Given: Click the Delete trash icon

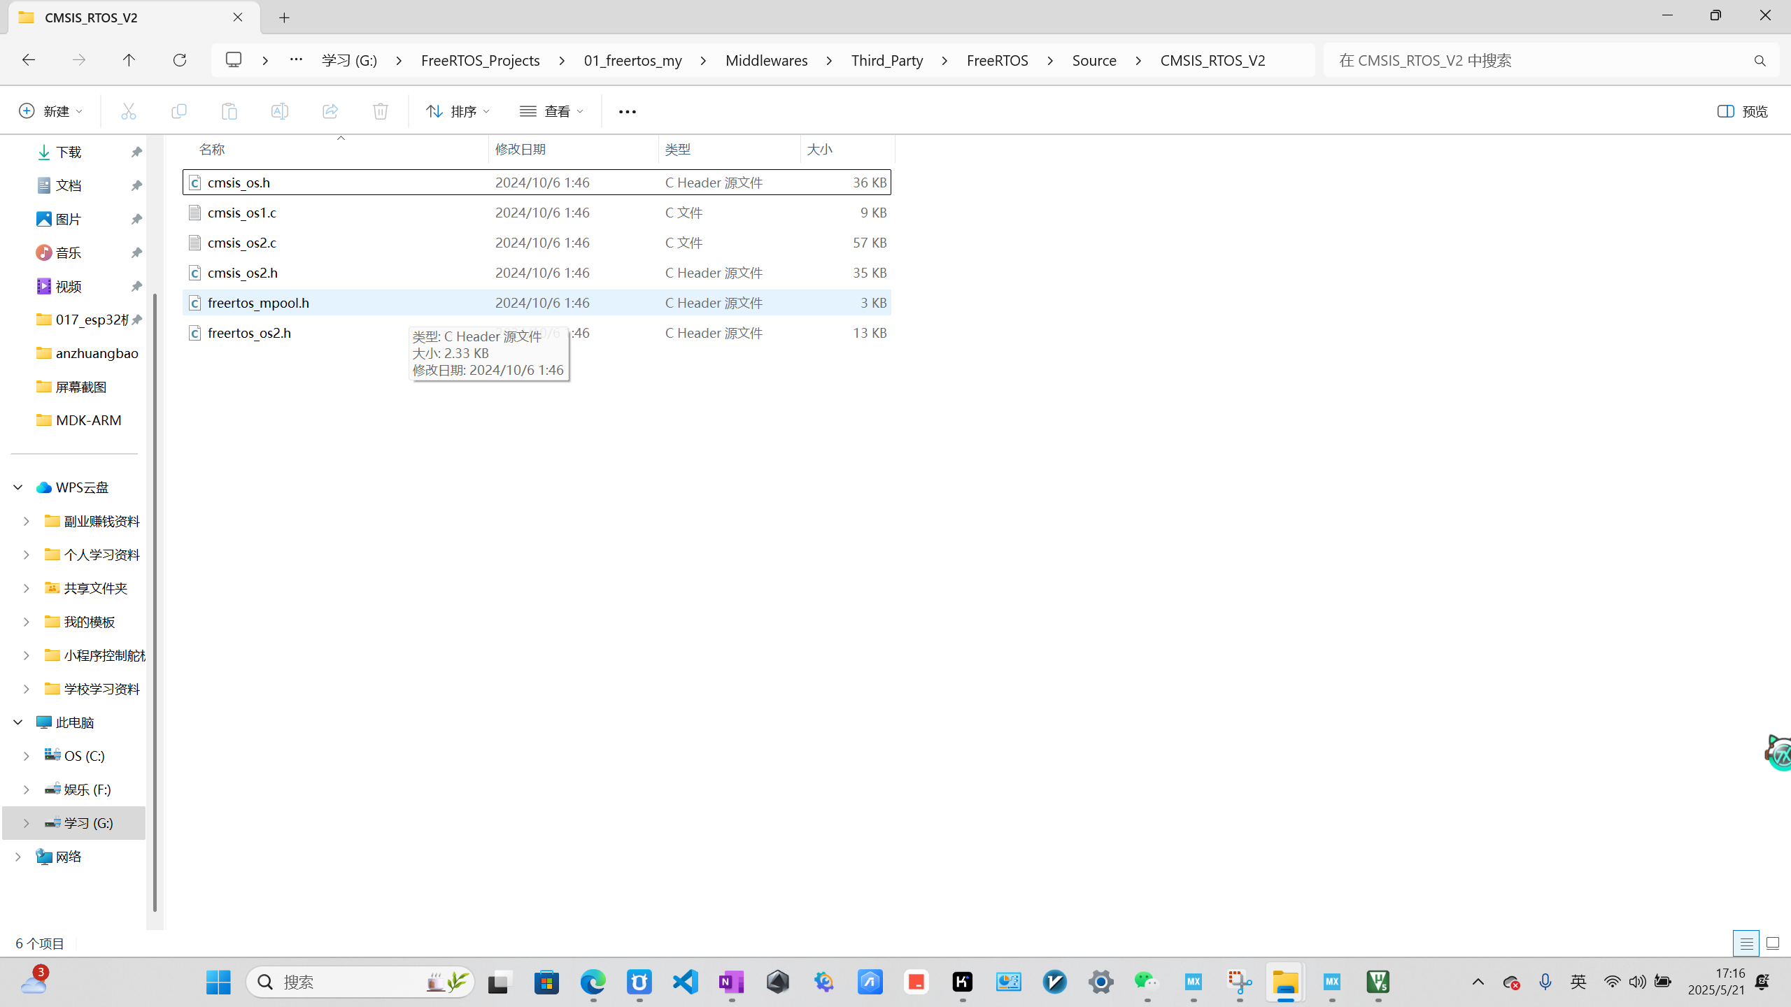Looking at the screenshot, I should pos(380,111).
